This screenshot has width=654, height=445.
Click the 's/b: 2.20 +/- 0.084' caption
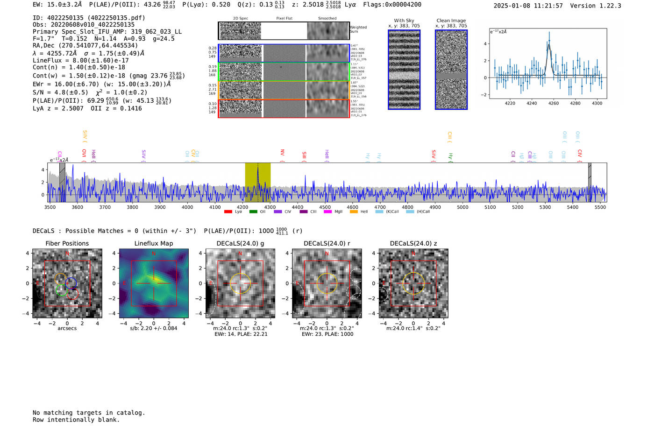point(154,328)
